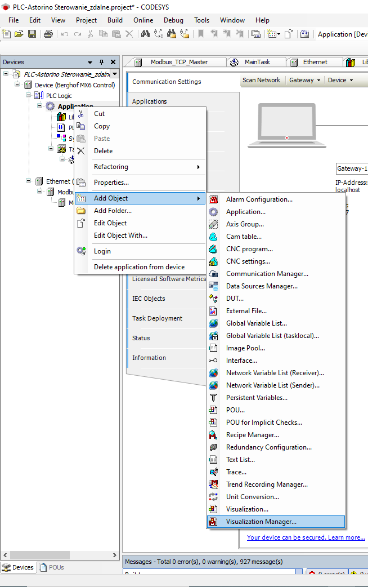
Task: Pin the Devices panel with pushpin
Action: click(x=101, y=62)
